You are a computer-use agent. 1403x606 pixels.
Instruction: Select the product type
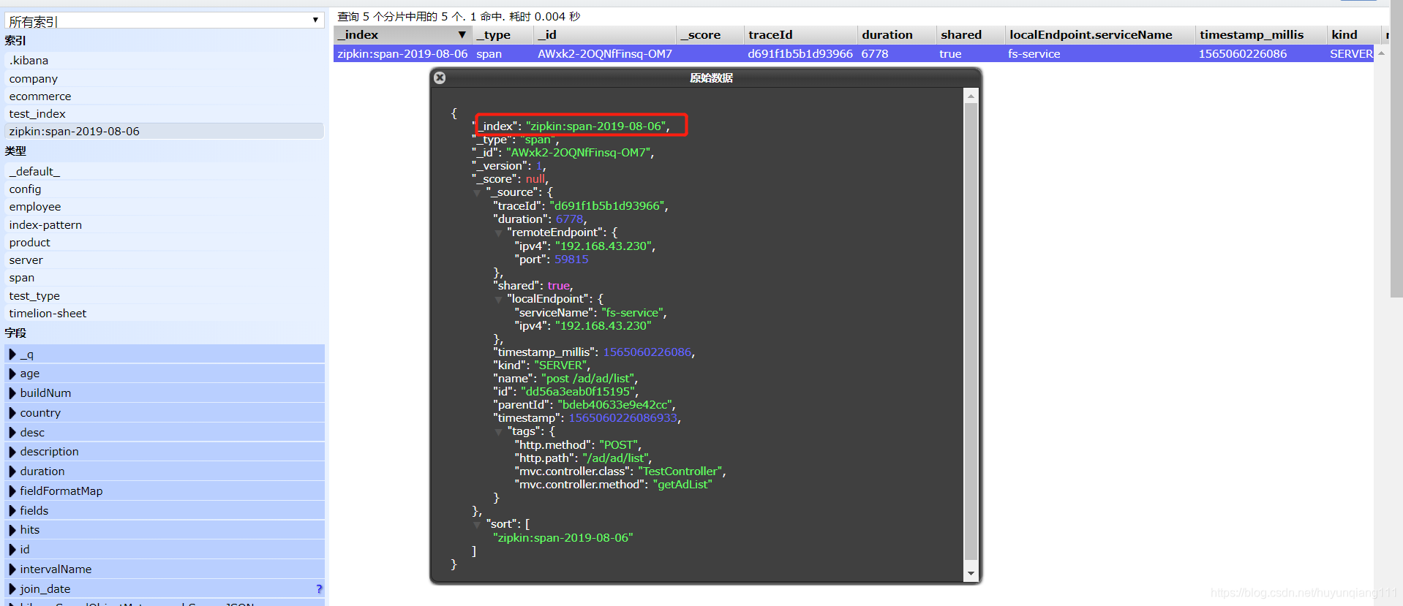(x=165, y=242)
